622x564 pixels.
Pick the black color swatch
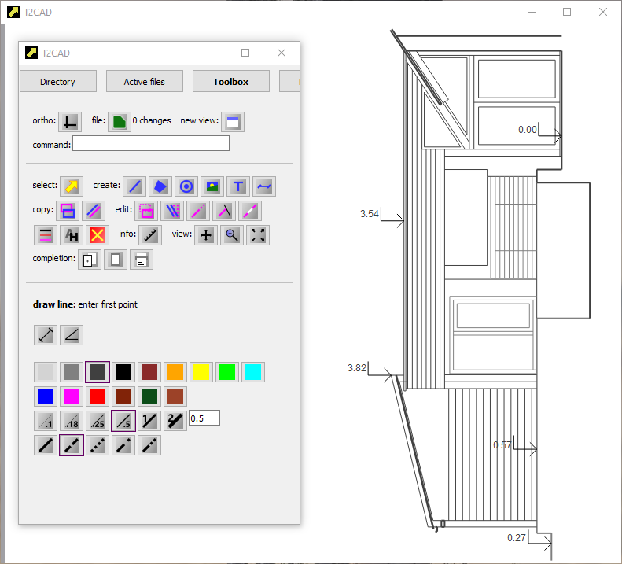click(123, 372)
